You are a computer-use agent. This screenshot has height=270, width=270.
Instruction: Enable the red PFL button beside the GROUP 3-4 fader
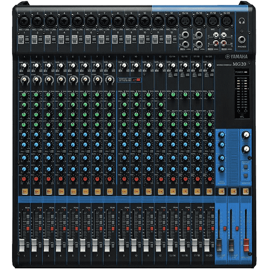pyautogui.click(x=237, y=229)
